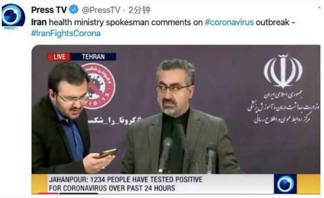Click the smartphone held by the man
The image size is (324, 198).
pos(107,153)
